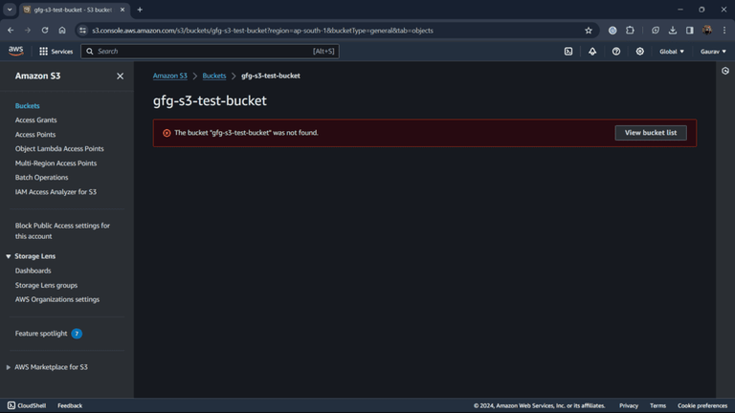Image resolution: width=735 pixels, height=413 pixels.
Task: Open Batch Operations from the sidebar
Action: pos(41,178)
